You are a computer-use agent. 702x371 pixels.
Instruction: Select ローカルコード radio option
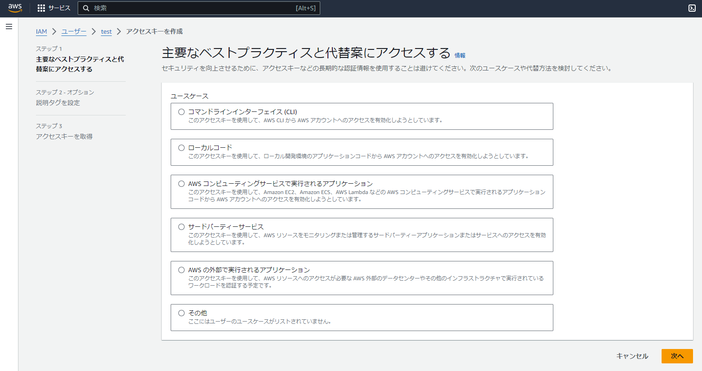pyautogui.click(x=181, y=148)
